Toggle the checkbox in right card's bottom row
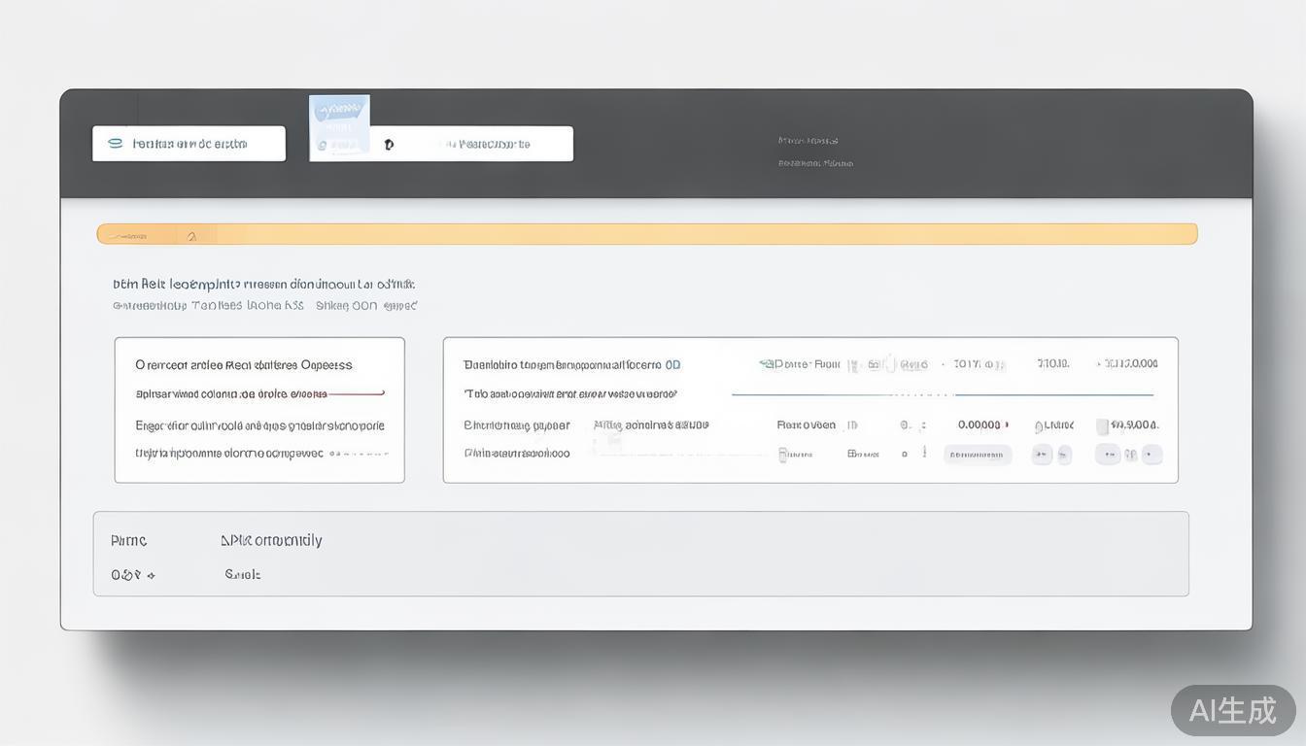This screenshot has width=1306, height=746. 783,454
